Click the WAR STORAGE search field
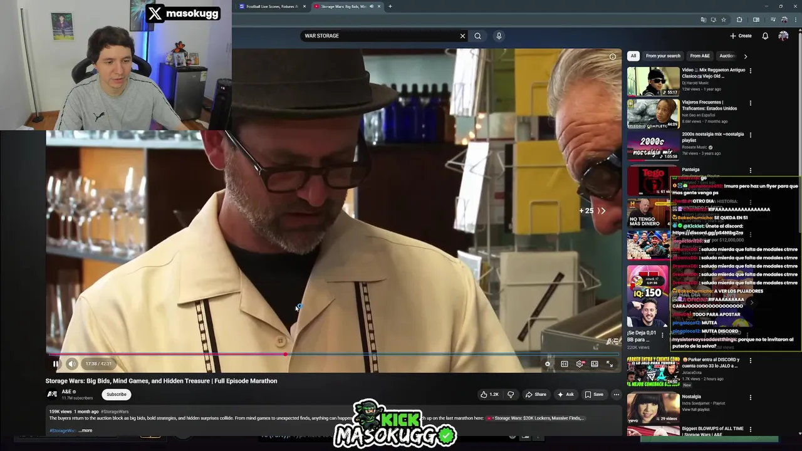The image size is (802, 451). pyautogui.click(x=379, y=36)
